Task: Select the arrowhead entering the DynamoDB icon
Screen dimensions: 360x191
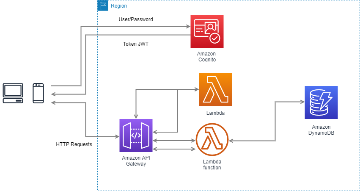Action: (302, 102)
